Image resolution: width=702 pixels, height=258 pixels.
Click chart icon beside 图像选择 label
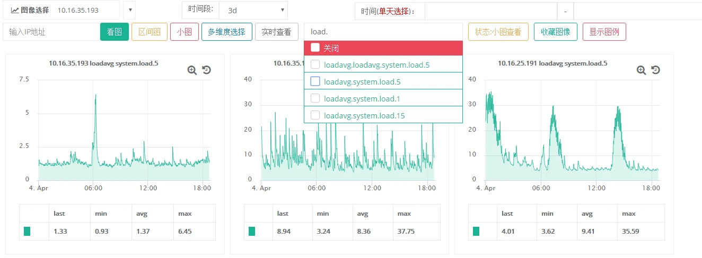[15, 10]
